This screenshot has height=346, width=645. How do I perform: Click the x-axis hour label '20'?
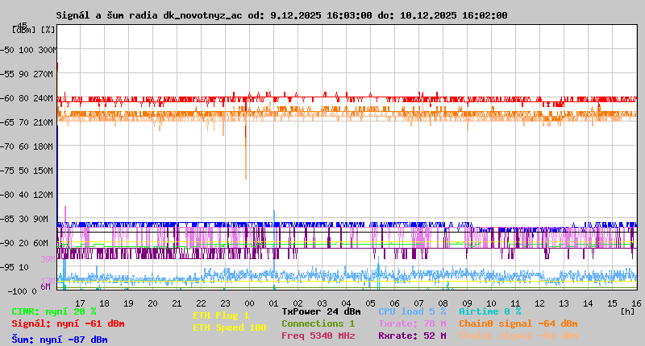(x=152, y=303)
